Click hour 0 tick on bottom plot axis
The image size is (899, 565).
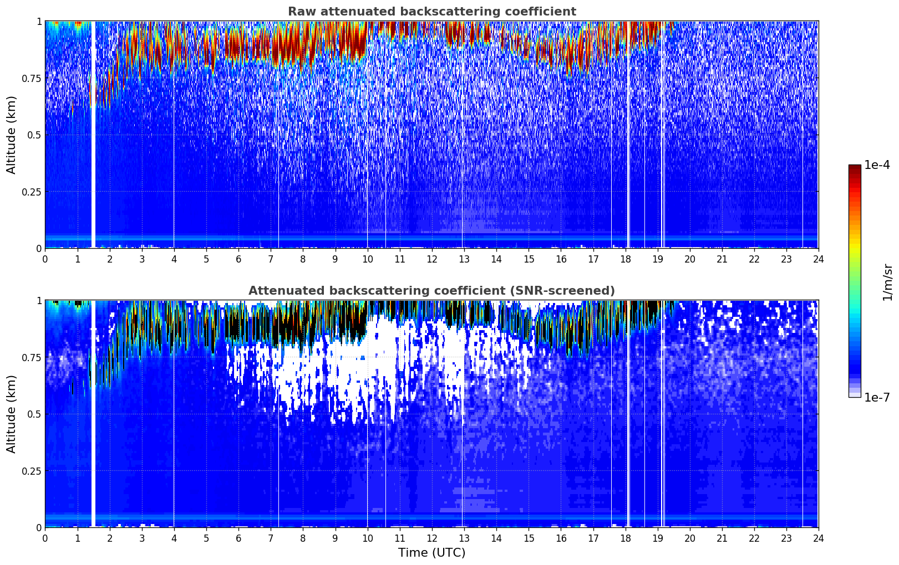(45, 538)
